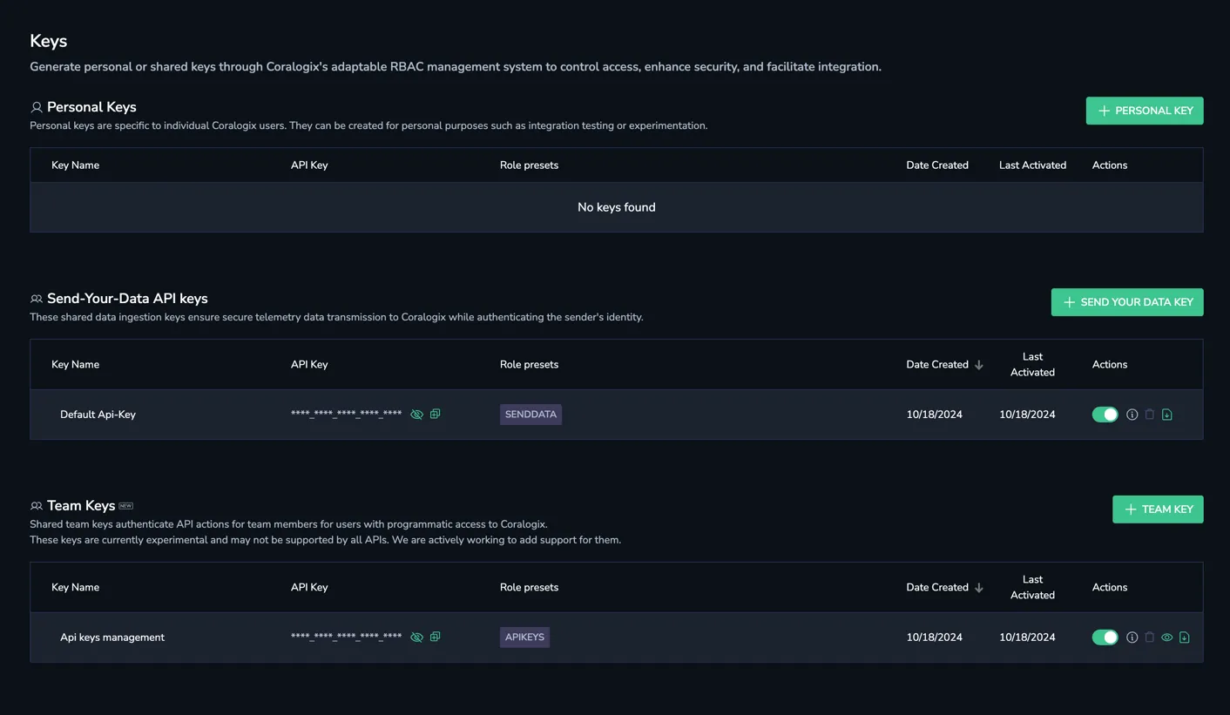
Task: Create a new Personal Key
Action: click(1145, 111)
